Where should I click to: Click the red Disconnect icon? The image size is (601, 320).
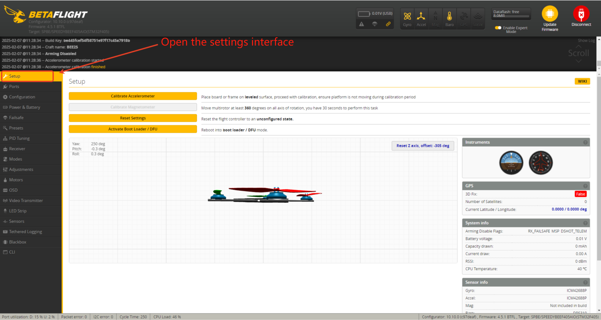[x=581, y=14]
